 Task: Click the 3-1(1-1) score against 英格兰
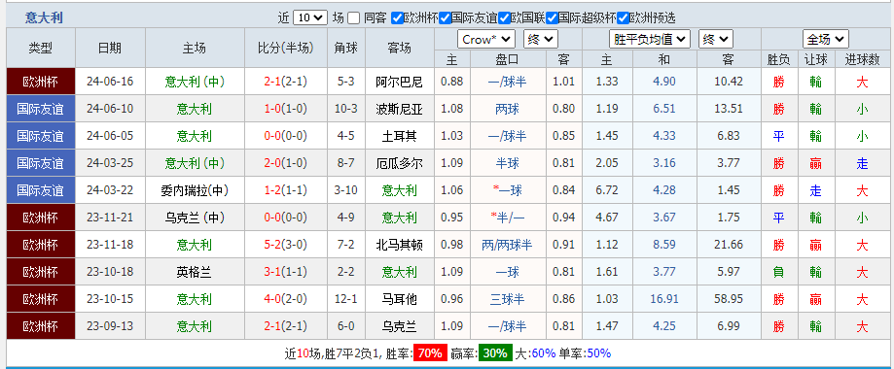pyautogui.click(x=285, y=272)
